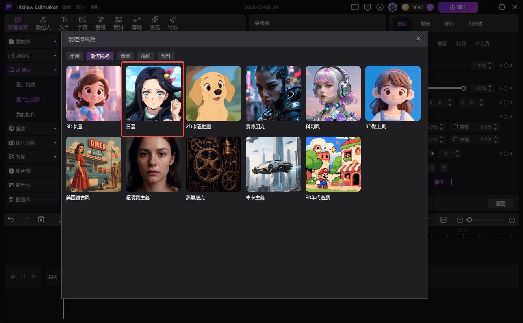This screenshot has width=523, height=323.
Task: Collapse the AI 圖片 section
Action: 55,70
